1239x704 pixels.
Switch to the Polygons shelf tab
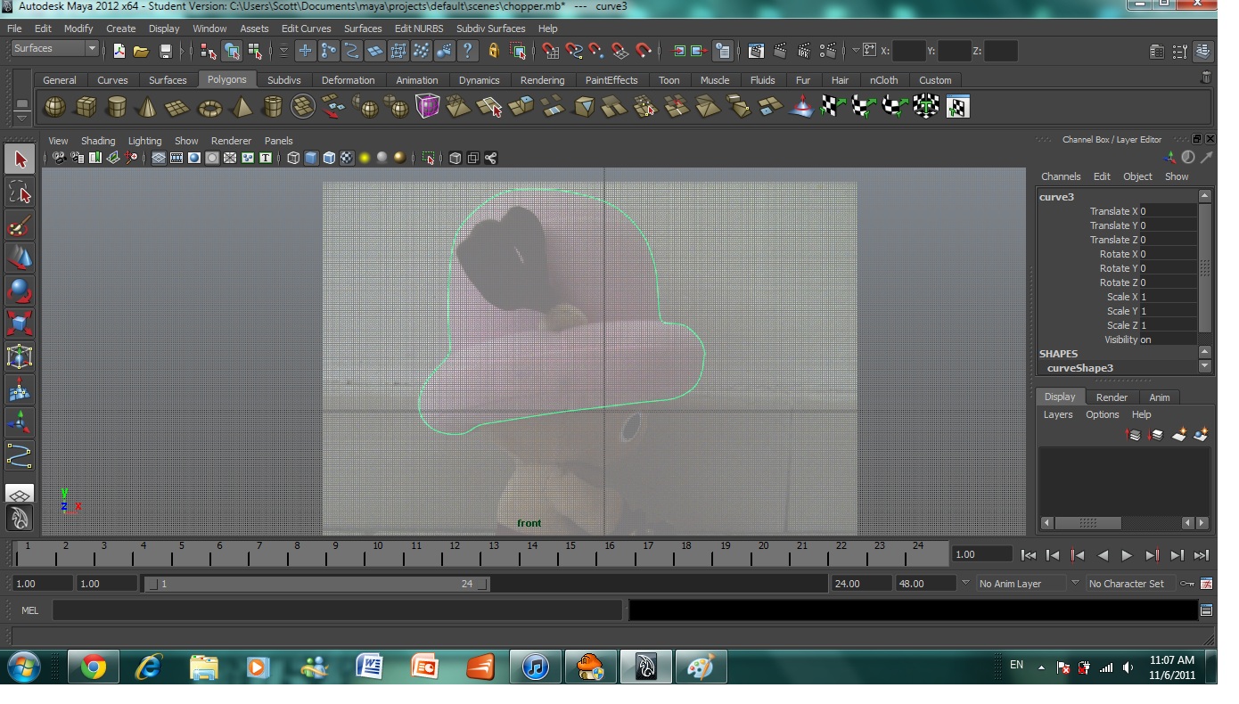point(227,79)
